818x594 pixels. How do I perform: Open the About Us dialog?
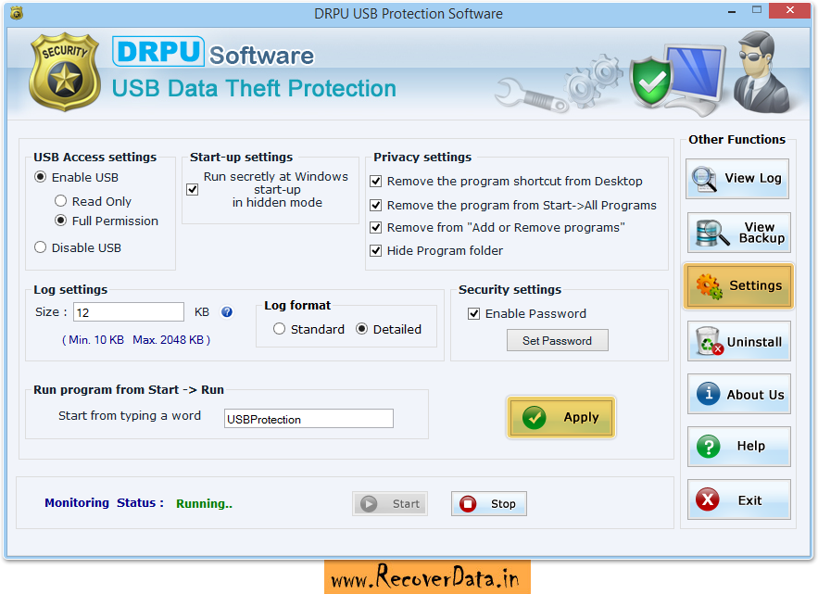pos(738,394)
